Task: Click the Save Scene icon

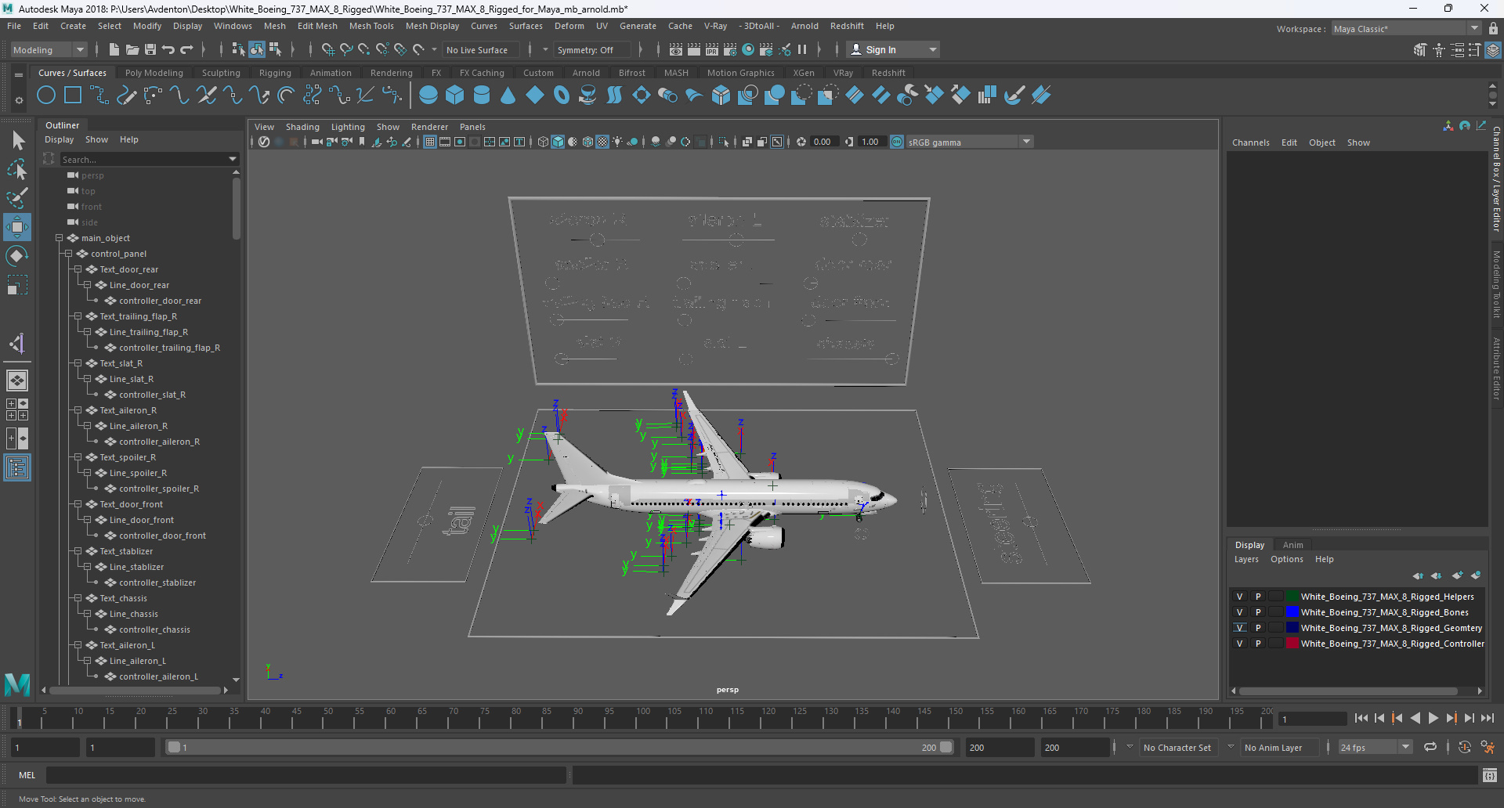Action: point(150,49)
